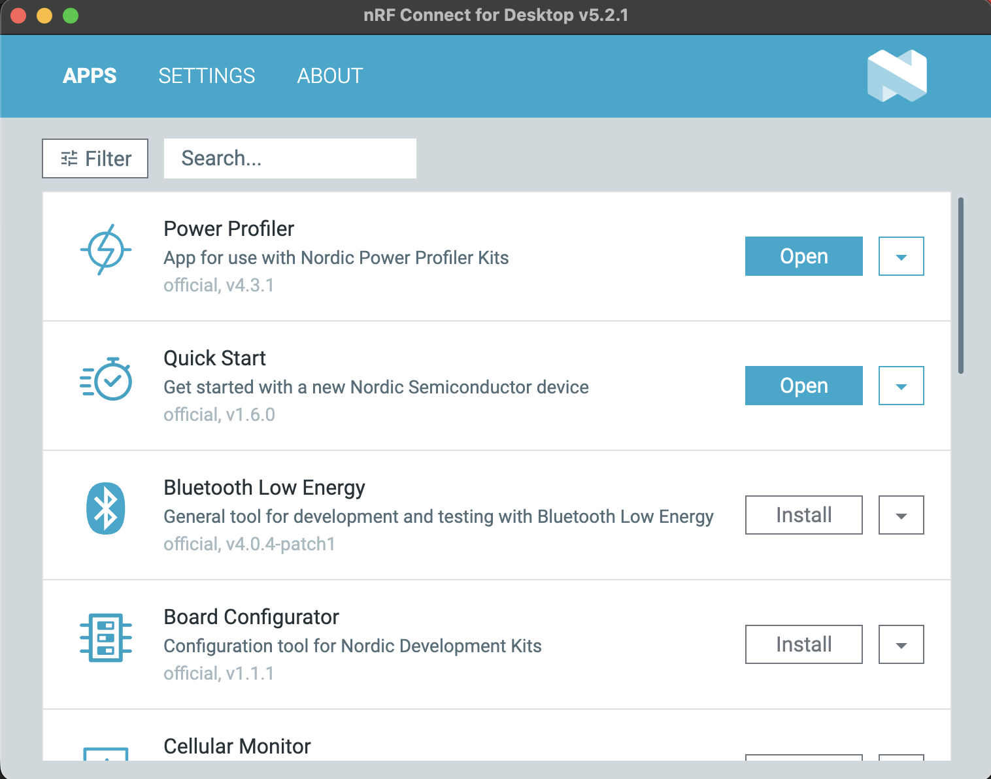
Task: Minimize the nRF Connect window
Action: click(x=44, y=16)
